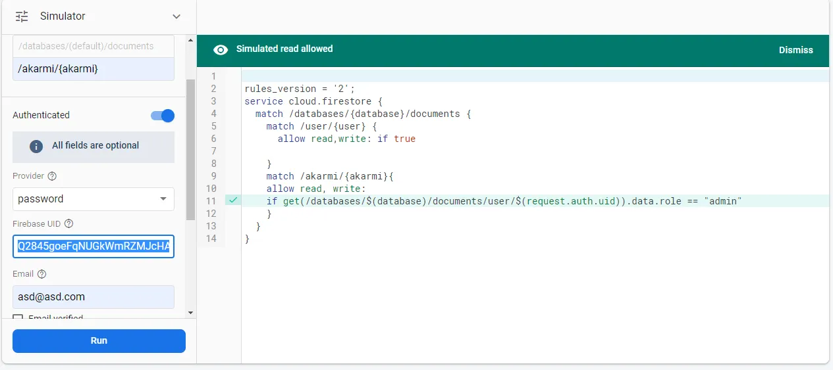Click the Simulator panel title

coord(63,16)
